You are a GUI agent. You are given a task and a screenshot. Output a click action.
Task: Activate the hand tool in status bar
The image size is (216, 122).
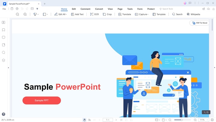(84, 120)
